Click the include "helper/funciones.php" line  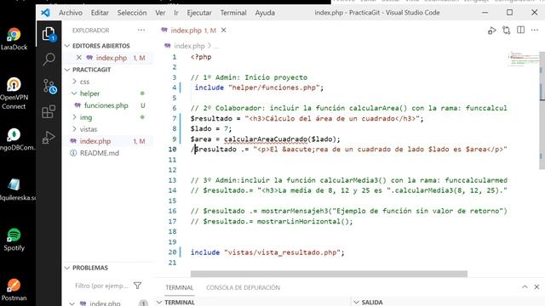259,88
